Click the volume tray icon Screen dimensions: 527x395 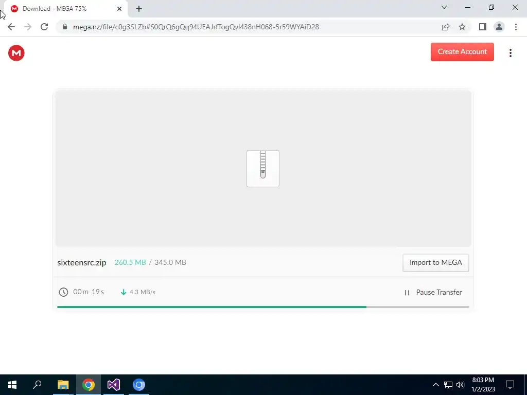(460, 385)
